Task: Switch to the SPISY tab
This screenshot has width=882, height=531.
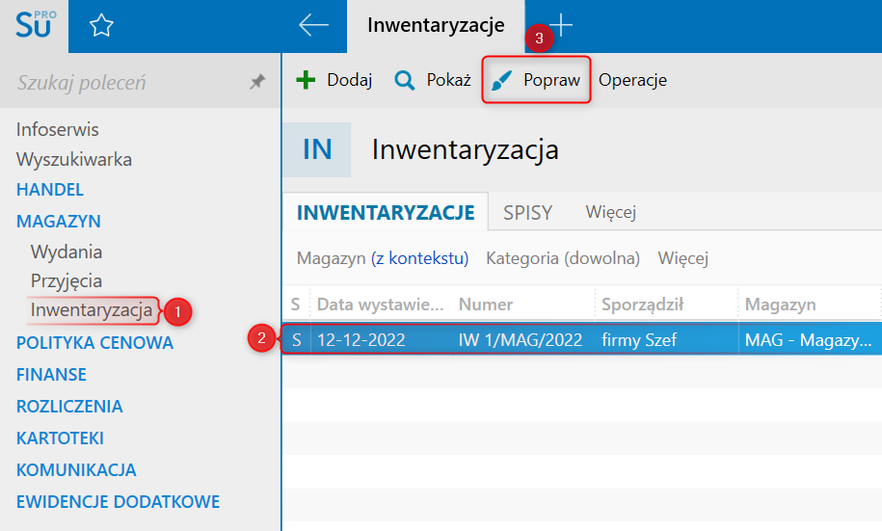Action: click(527, 212)
